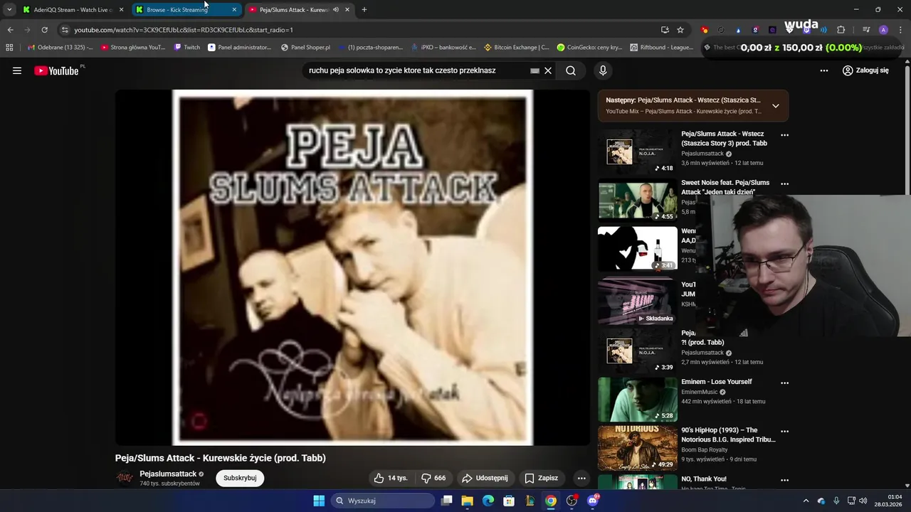Screen dimensions: 911x512
Task: Play the 90's HipHop (1993) thumbnail
Action: (637, 448)
